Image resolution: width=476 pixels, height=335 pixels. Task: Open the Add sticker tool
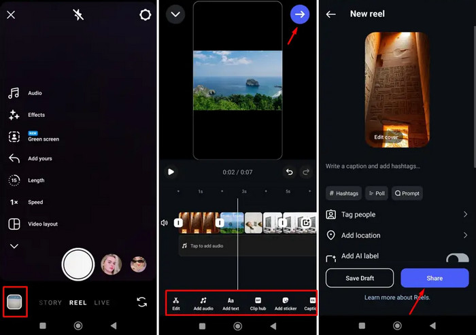pyautogui.click(x=286, y=304)
